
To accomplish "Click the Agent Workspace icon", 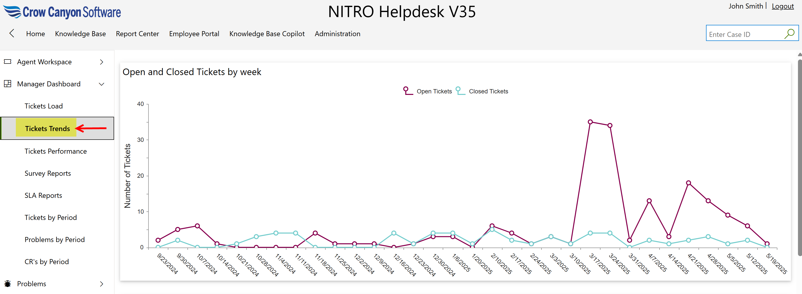I will tap(8, 62).
